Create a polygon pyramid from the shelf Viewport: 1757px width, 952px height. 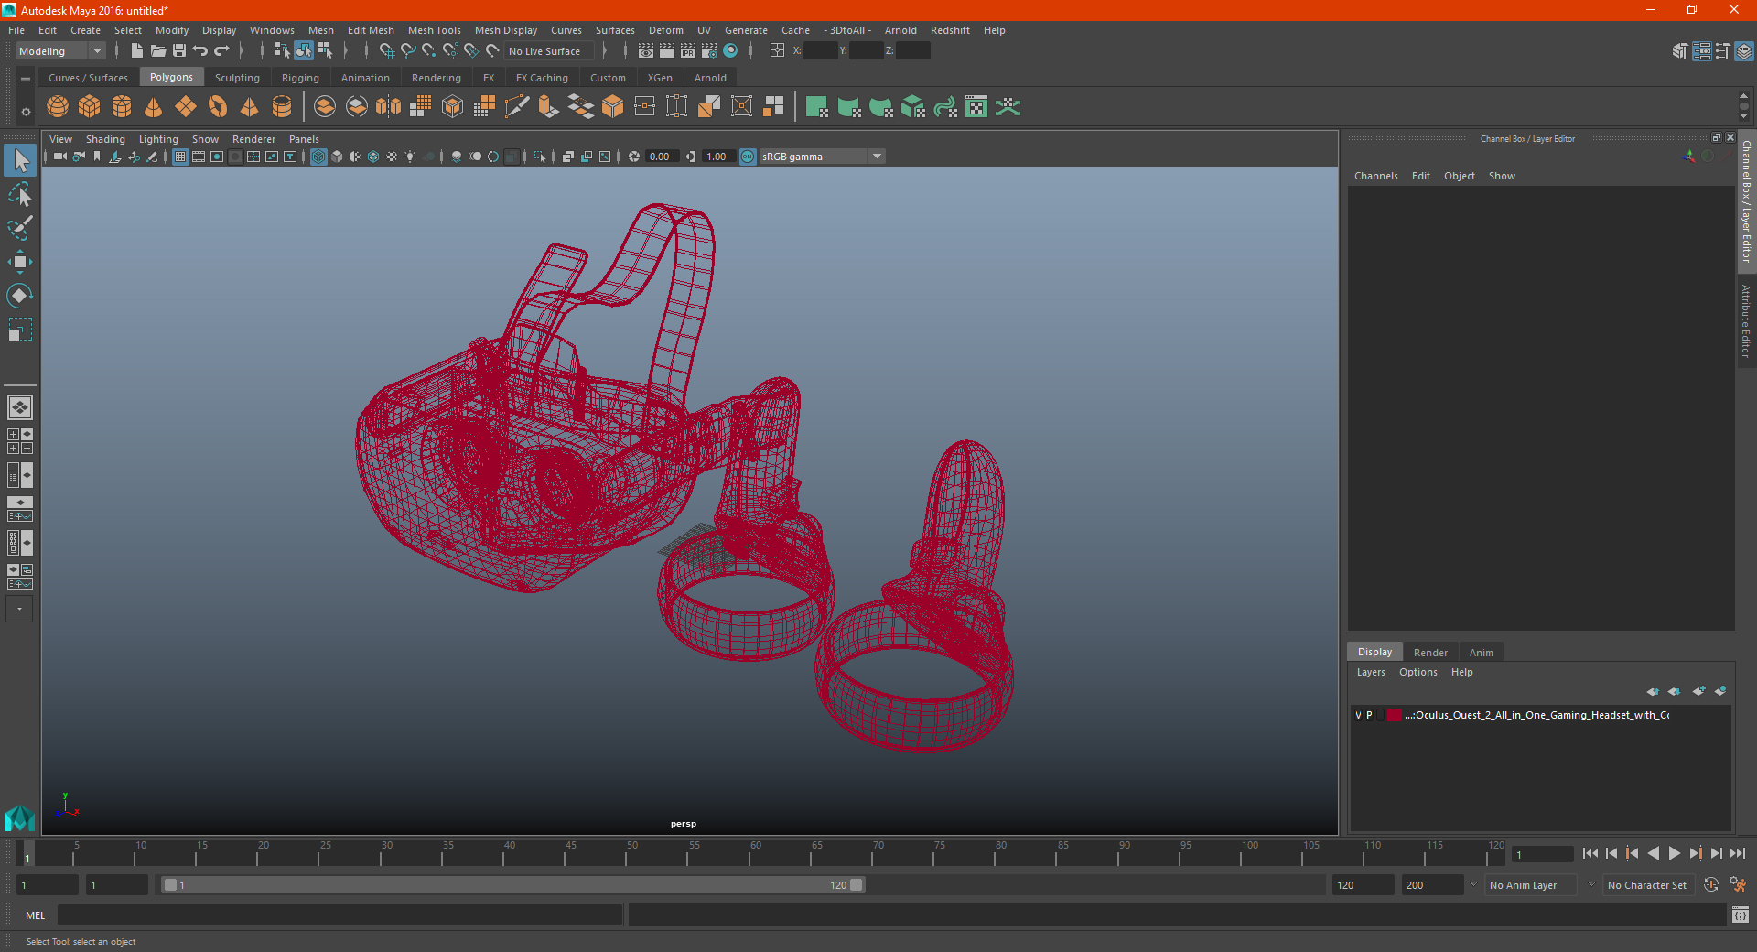(250, 107)
